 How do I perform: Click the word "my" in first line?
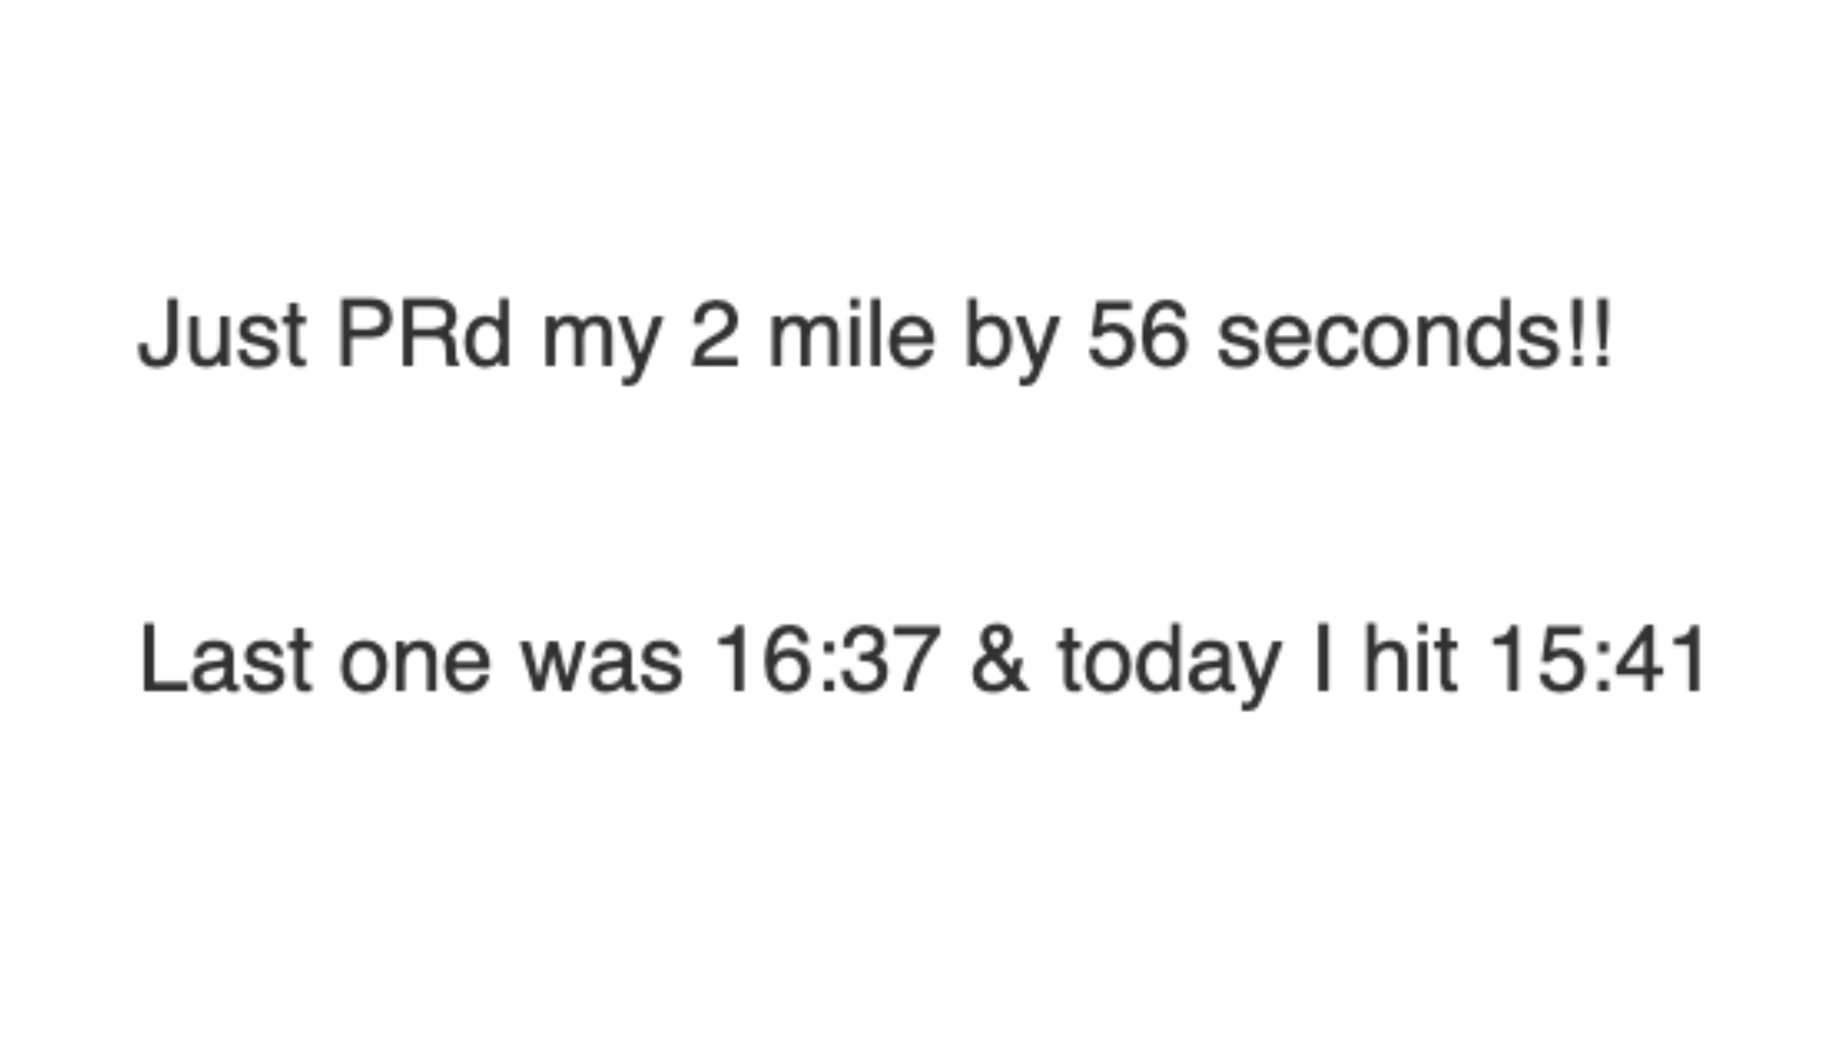(602, 343)
